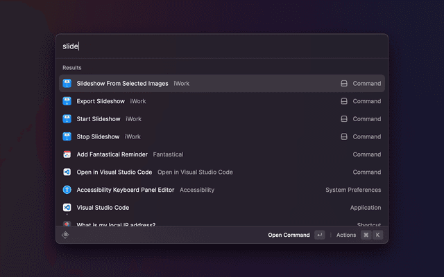Select Slideshow From Selected Images command
444x277 pixels.
tap(122, 84)
